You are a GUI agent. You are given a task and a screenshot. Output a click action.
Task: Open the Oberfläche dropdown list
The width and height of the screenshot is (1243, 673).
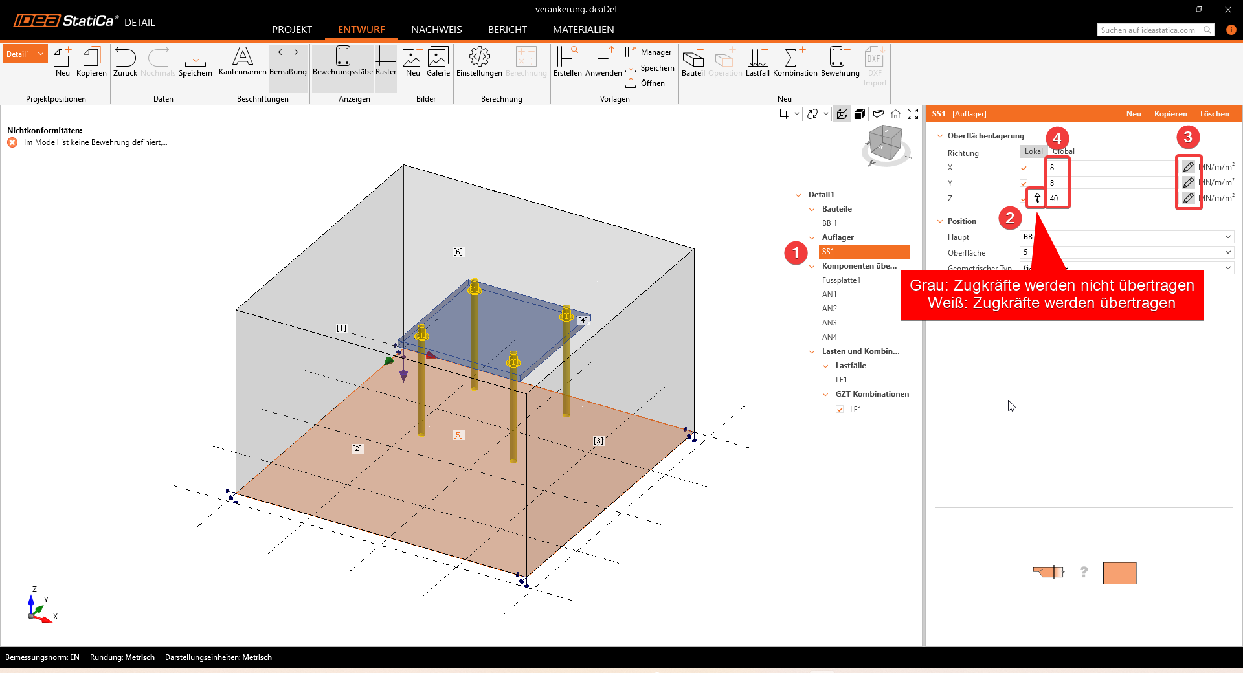[x=1227, y=252]
